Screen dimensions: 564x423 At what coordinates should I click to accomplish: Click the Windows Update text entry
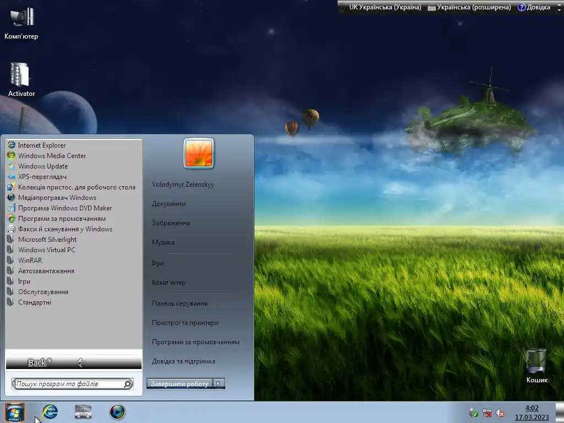(43, 166)
